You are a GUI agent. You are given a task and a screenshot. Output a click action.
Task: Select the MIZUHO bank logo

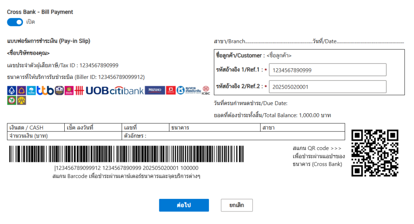coord(155,90)
